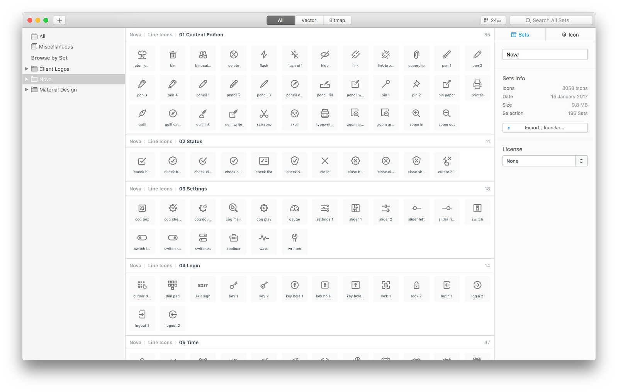Open the Icon inspector tab
The height and width of the screenshot is (392, 618).
(x=570, y=35)
